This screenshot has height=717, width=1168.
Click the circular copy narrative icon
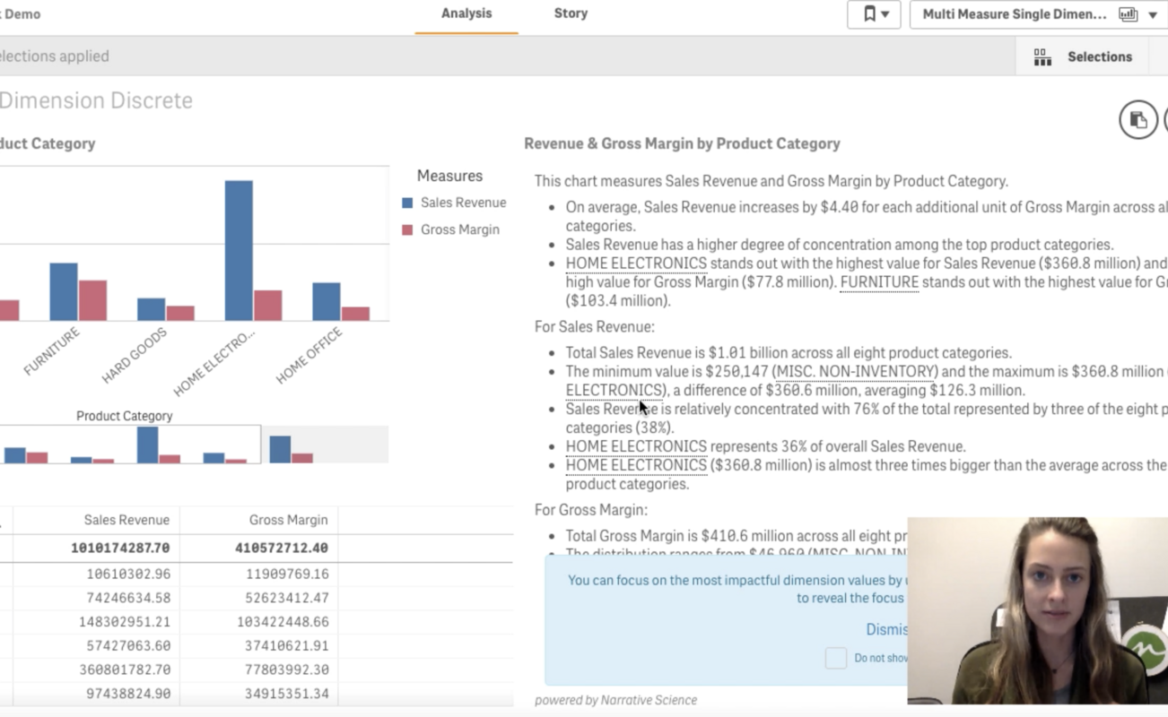(x=1137, y=120)
